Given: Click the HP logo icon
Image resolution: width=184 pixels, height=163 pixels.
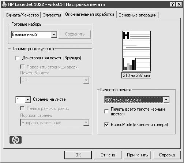Looking at the screenshot, I should coord(15,140).
